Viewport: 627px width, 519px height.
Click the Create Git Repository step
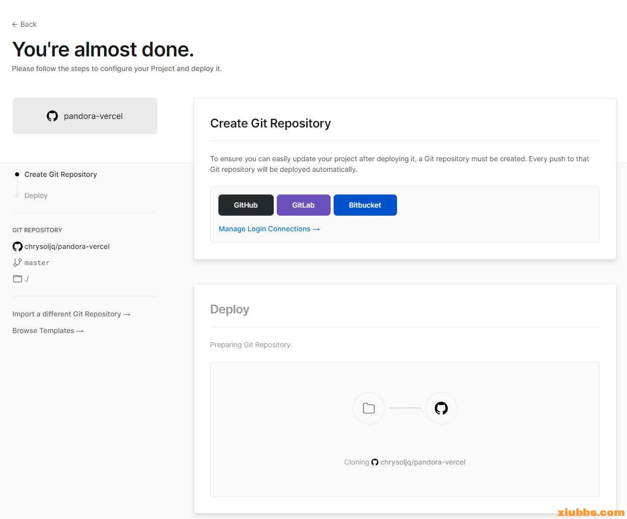[60, 174]
